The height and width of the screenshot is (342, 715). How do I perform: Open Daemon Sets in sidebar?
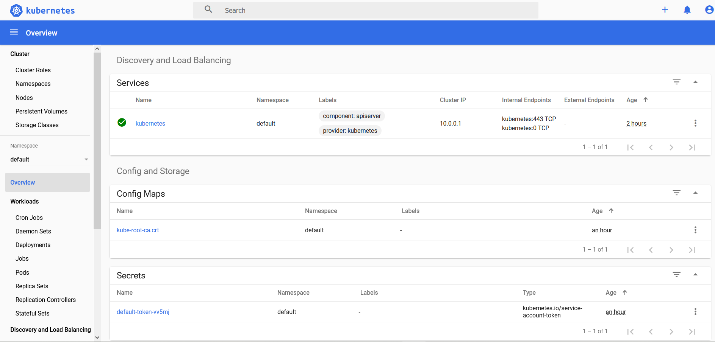coord(33,231)
